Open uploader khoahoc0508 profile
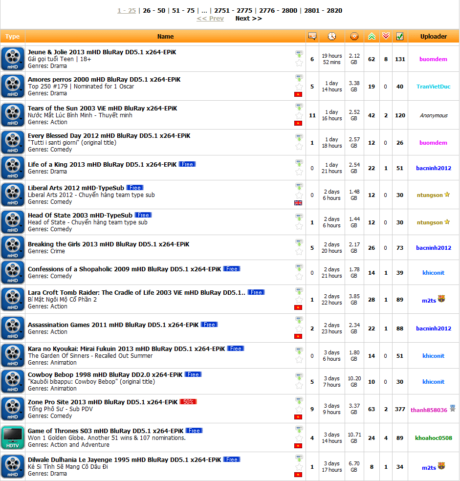The image size is (460, 481). pyautogui.click(x=433, y=438)
